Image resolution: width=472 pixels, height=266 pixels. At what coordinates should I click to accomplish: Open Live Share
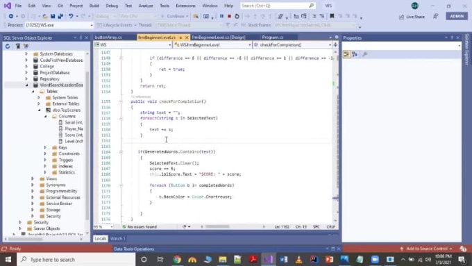pyautogui.click(x=412, y=17)
